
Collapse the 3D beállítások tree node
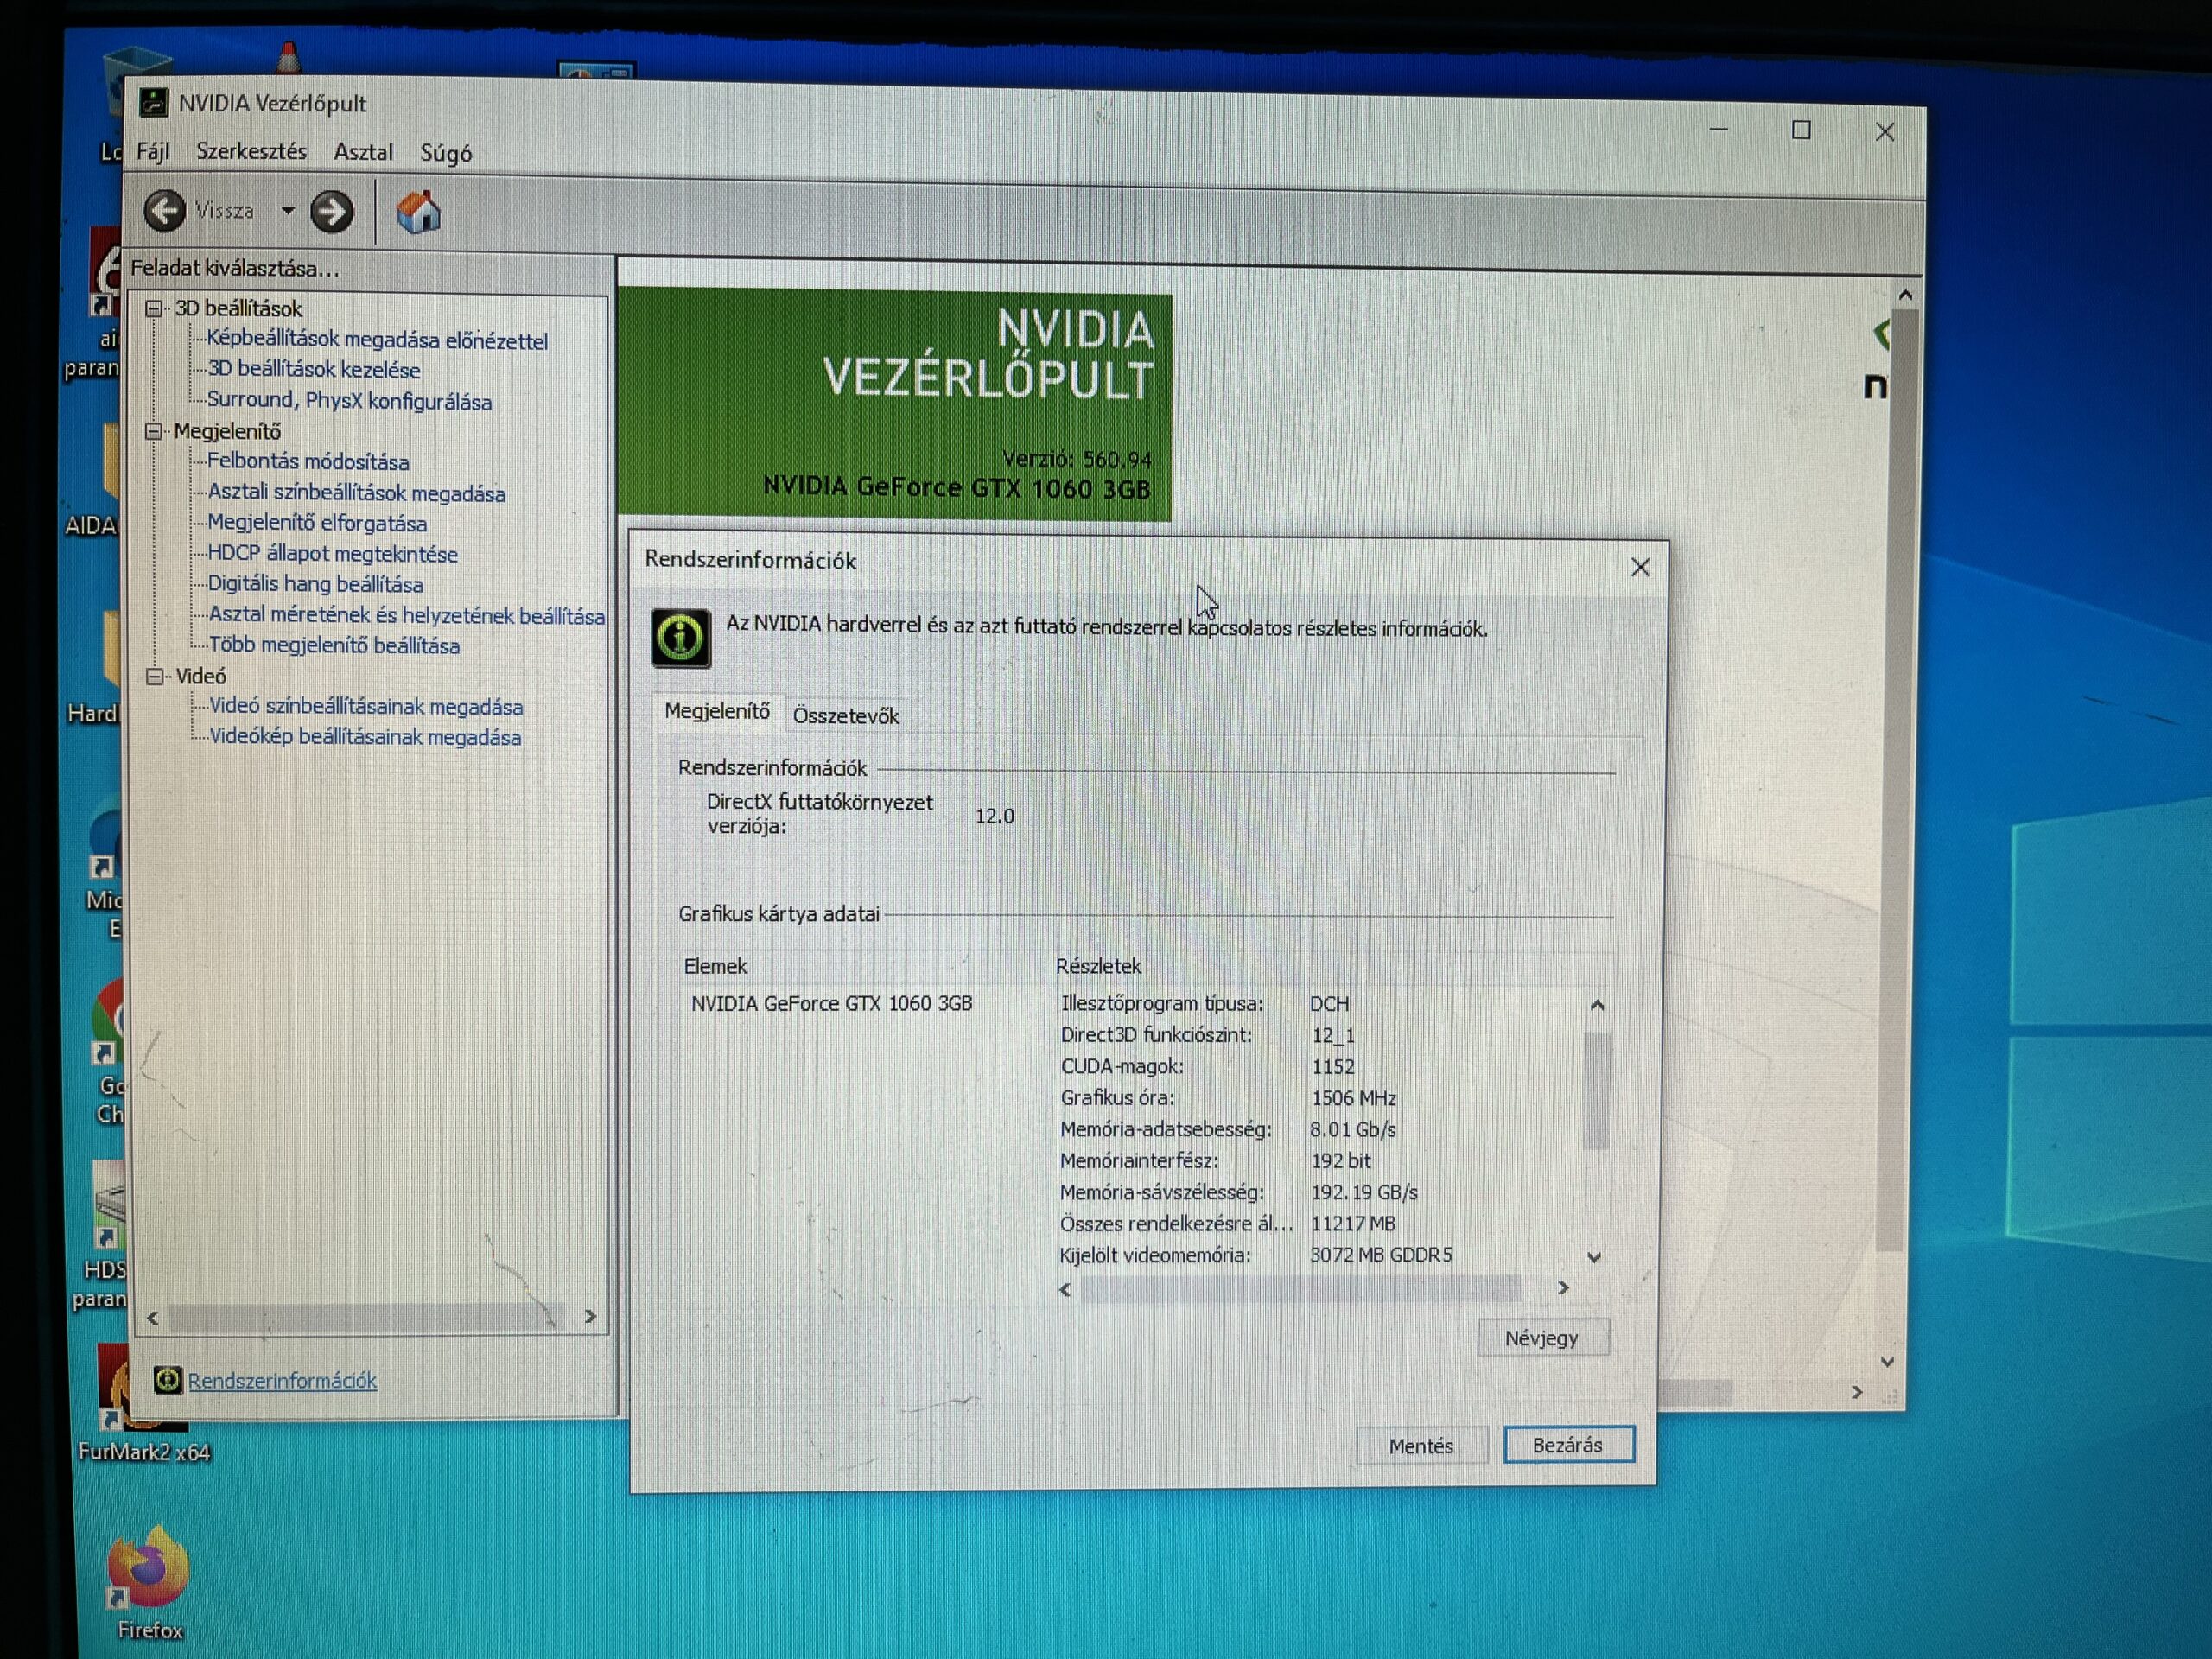(x=154, y=308)
